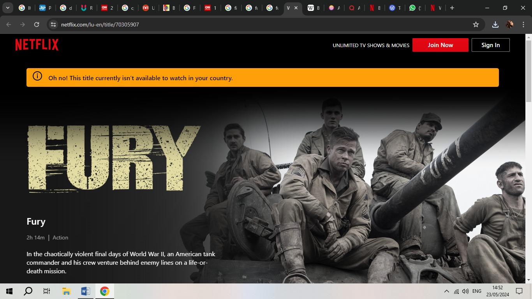Click the 'Oh no! This title' banner message
The width and height of the screenshot is (532, 299).
tap(141, 78)
